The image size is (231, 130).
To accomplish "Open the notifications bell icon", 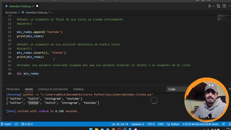I will [x=230, y=124].
